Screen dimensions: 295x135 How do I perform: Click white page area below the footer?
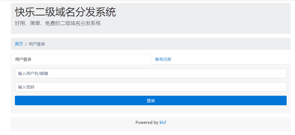coord(151,133)
